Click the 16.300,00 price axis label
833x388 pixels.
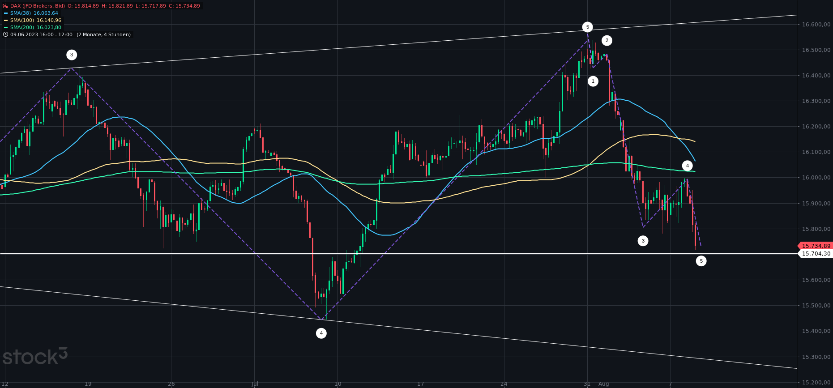point(816,101)
